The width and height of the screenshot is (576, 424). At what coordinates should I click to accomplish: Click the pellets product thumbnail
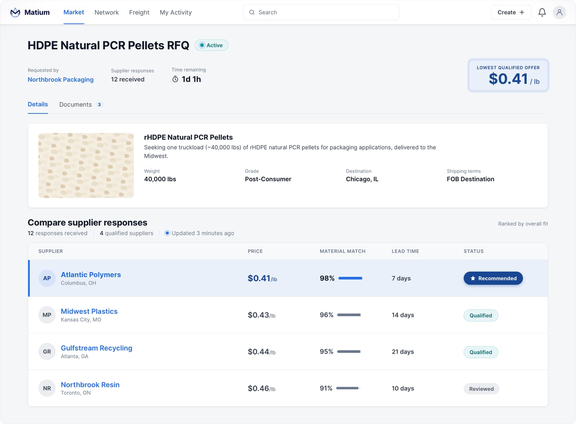86,165
